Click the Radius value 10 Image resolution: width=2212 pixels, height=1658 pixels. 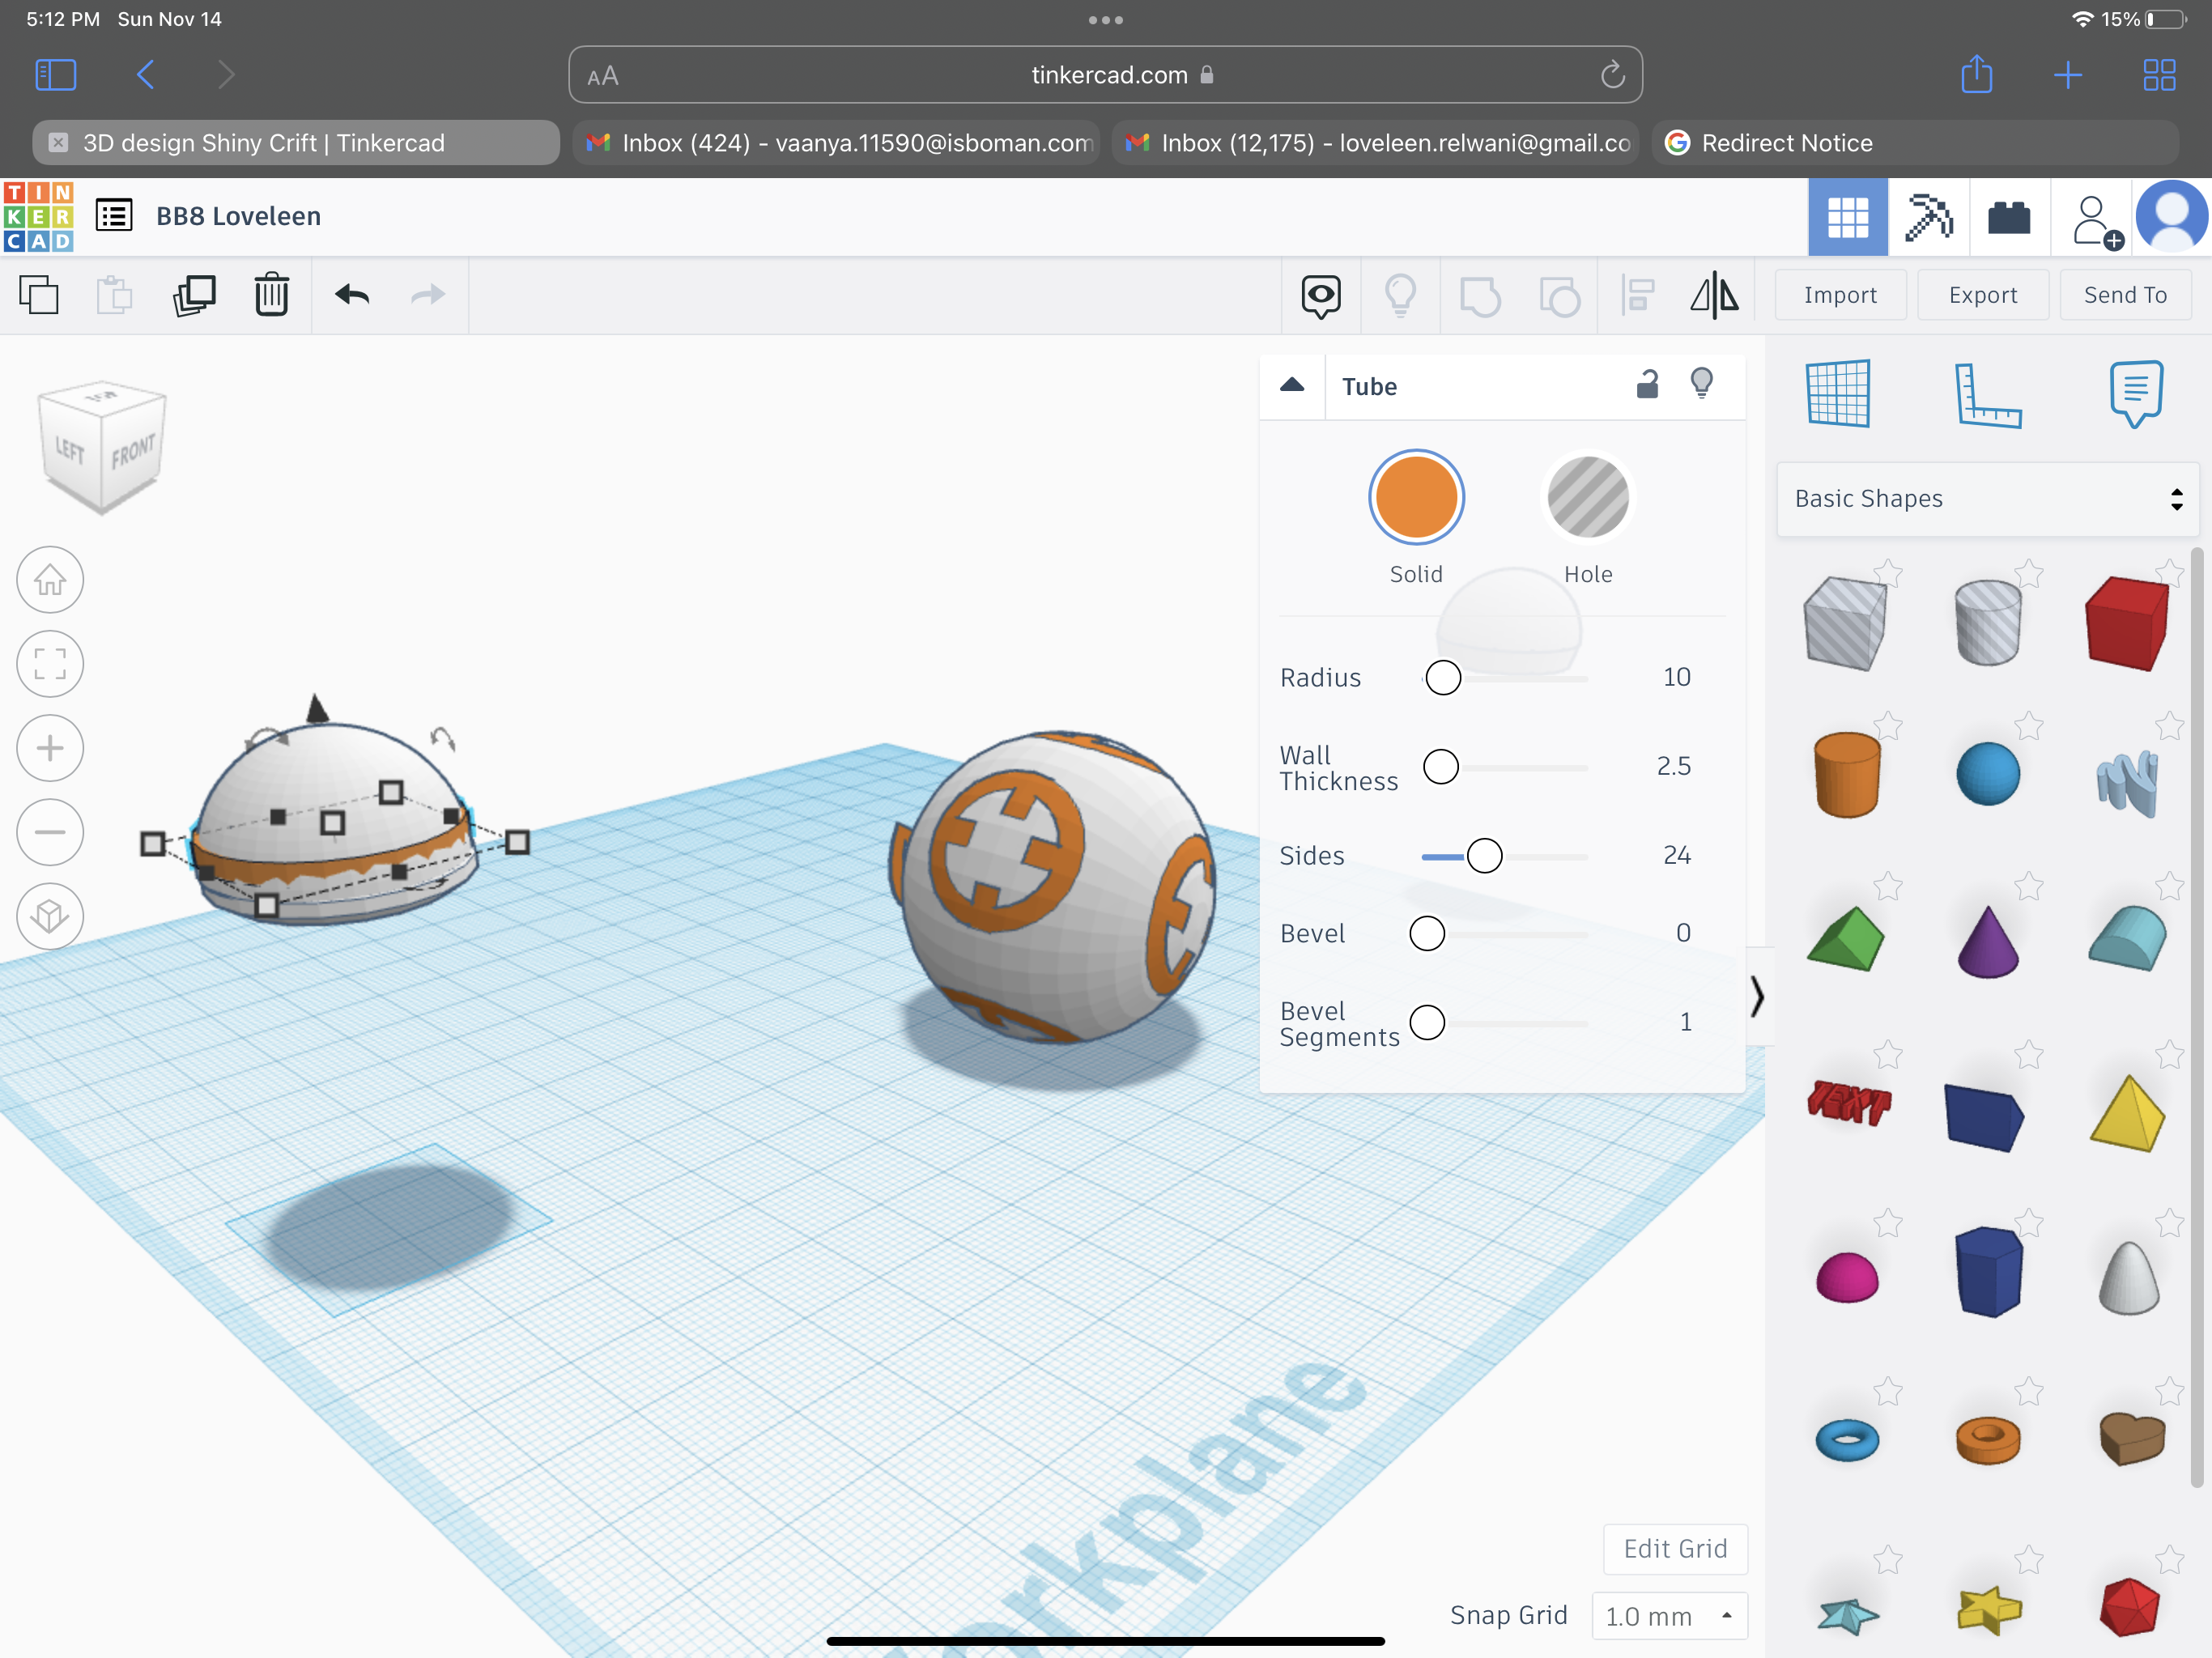[x=1677, y=677]
